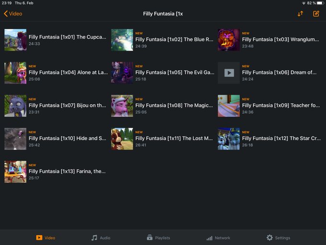The width and height of the screenshot is (326, 245).
Task: Tap the 23:19 clock in status bar
Action: click(7, 3)
